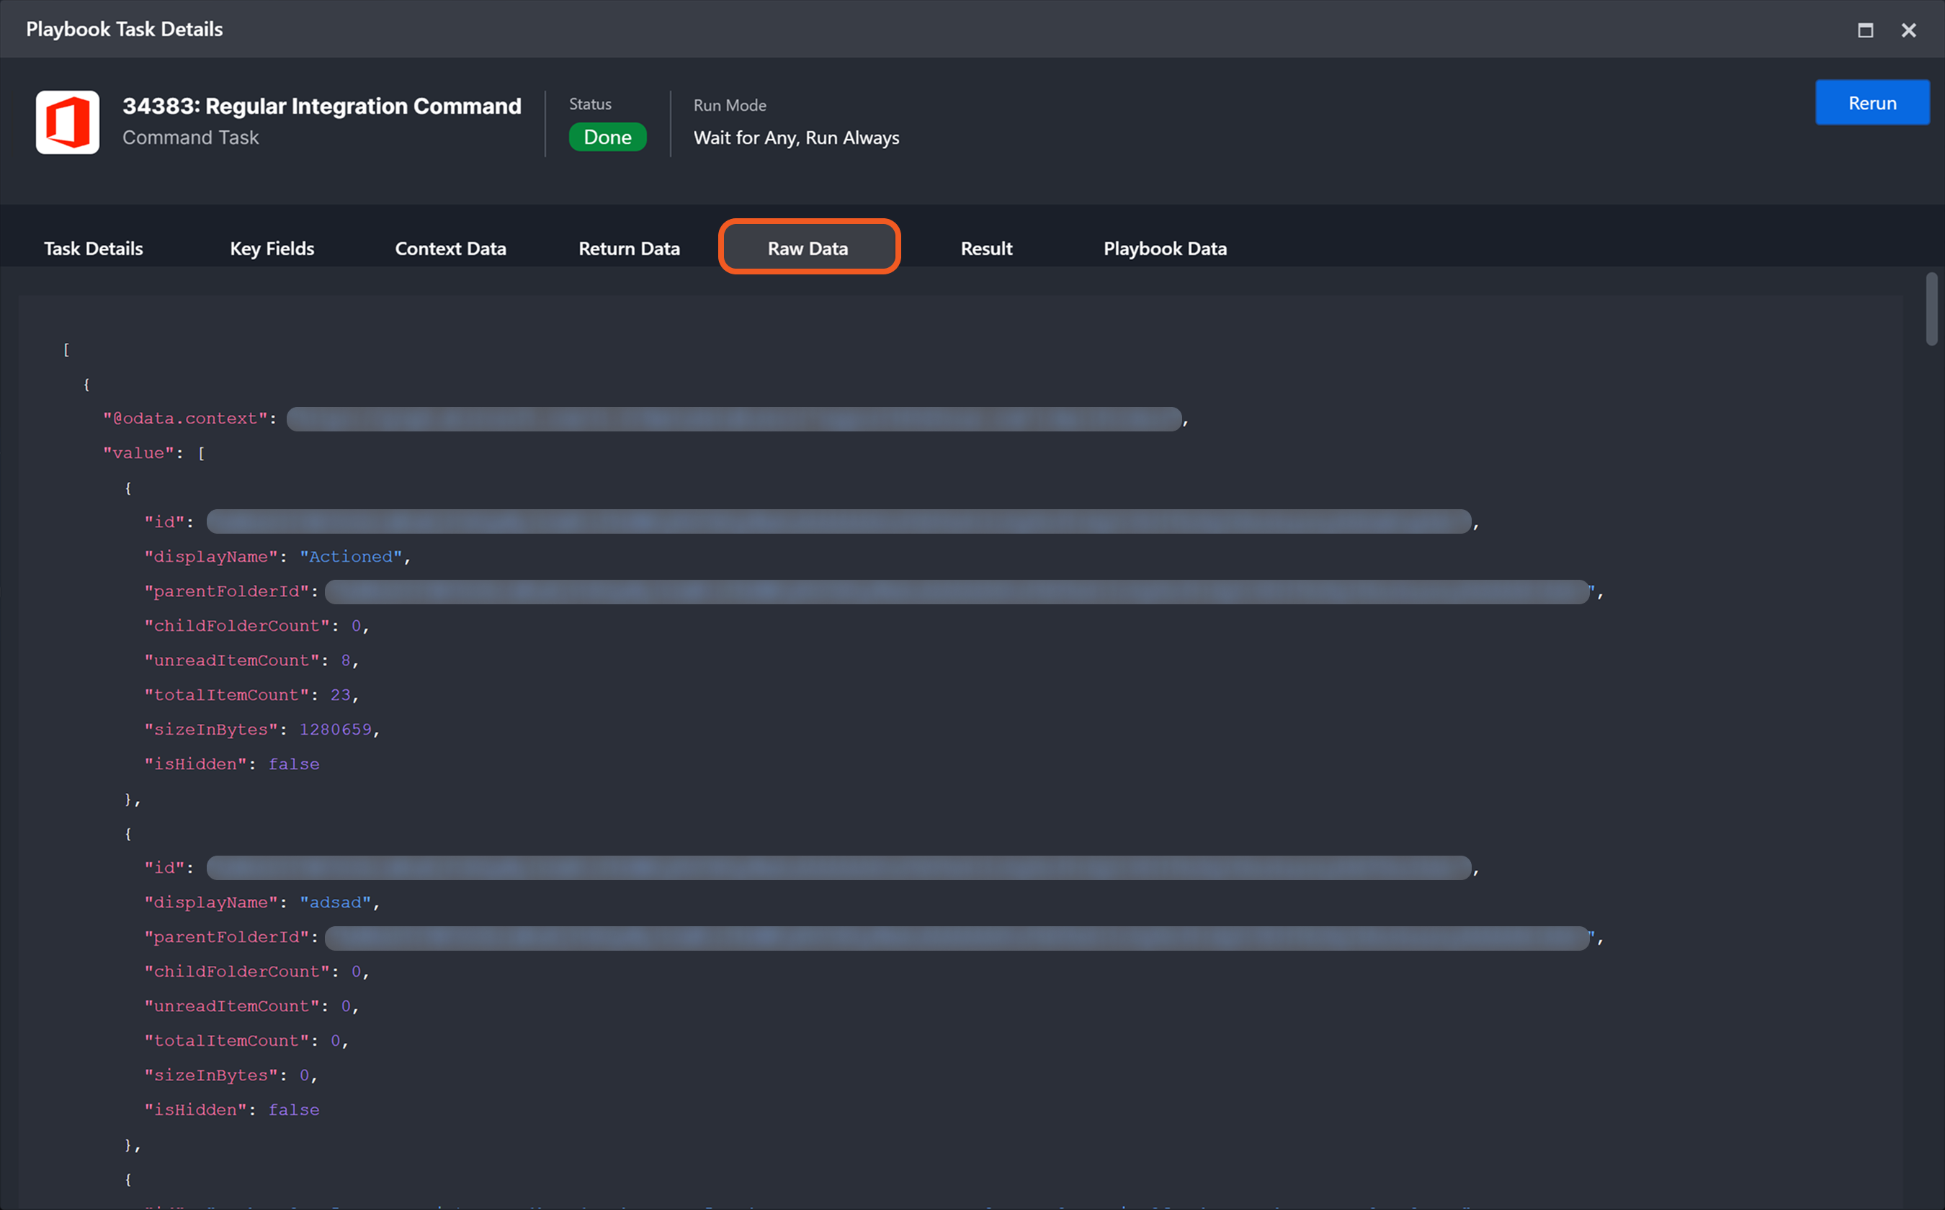Open the Task Details tab

94,249
